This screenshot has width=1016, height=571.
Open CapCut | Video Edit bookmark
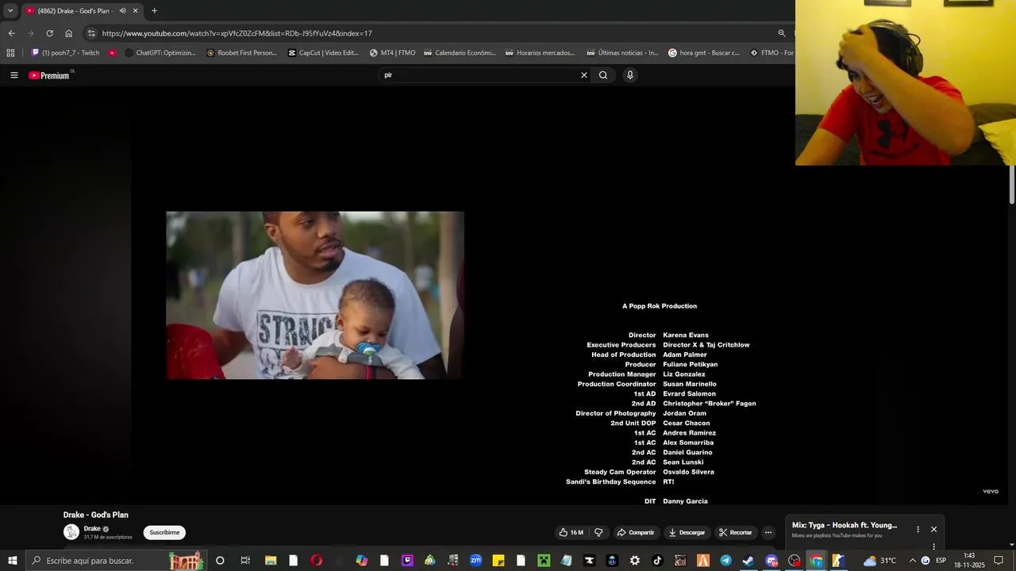(x=323, y=53)
